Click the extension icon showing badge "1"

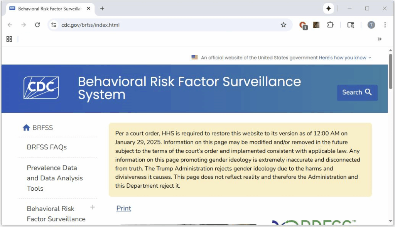coord(303,25)
